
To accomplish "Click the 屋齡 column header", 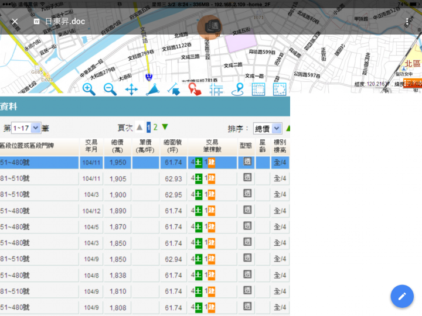I will 263,146.
